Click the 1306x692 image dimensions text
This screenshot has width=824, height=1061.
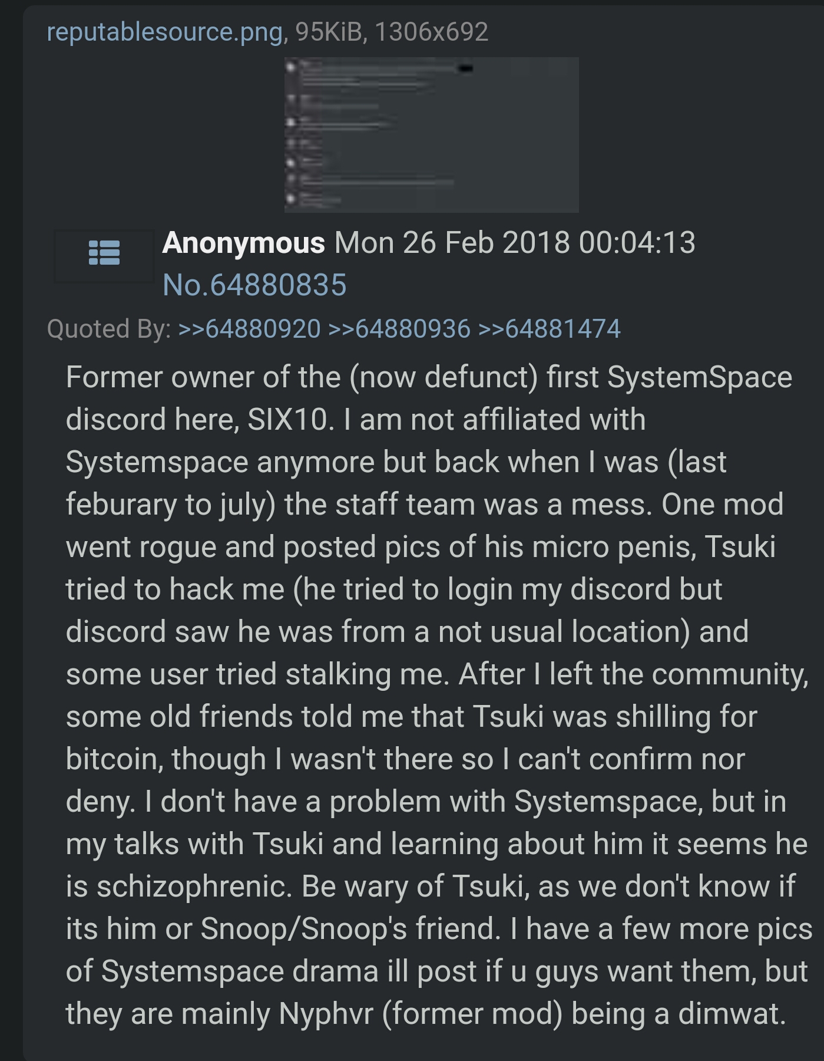click(431, 31)
